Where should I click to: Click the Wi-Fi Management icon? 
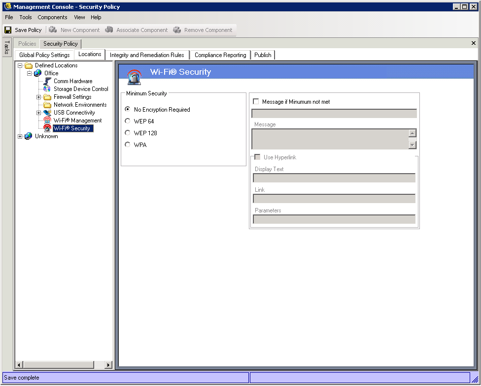click(x=47, y=120)
